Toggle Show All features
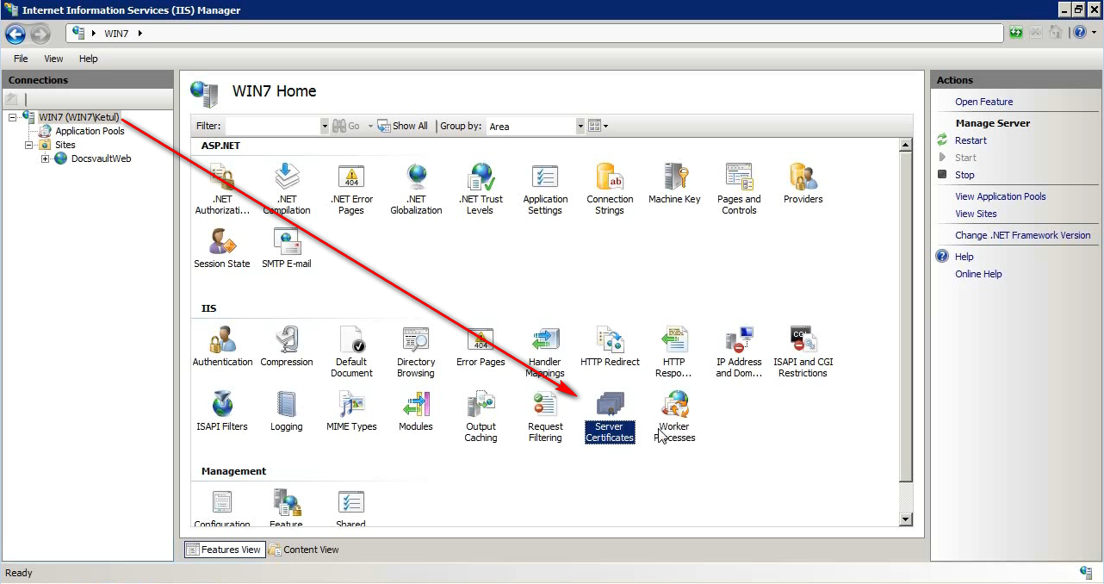1104x584 pixels. pos(403,125)
